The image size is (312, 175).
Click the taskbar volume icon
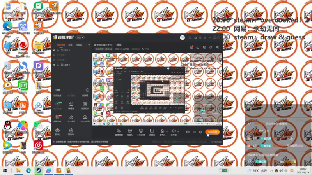(x=281, y=171)
